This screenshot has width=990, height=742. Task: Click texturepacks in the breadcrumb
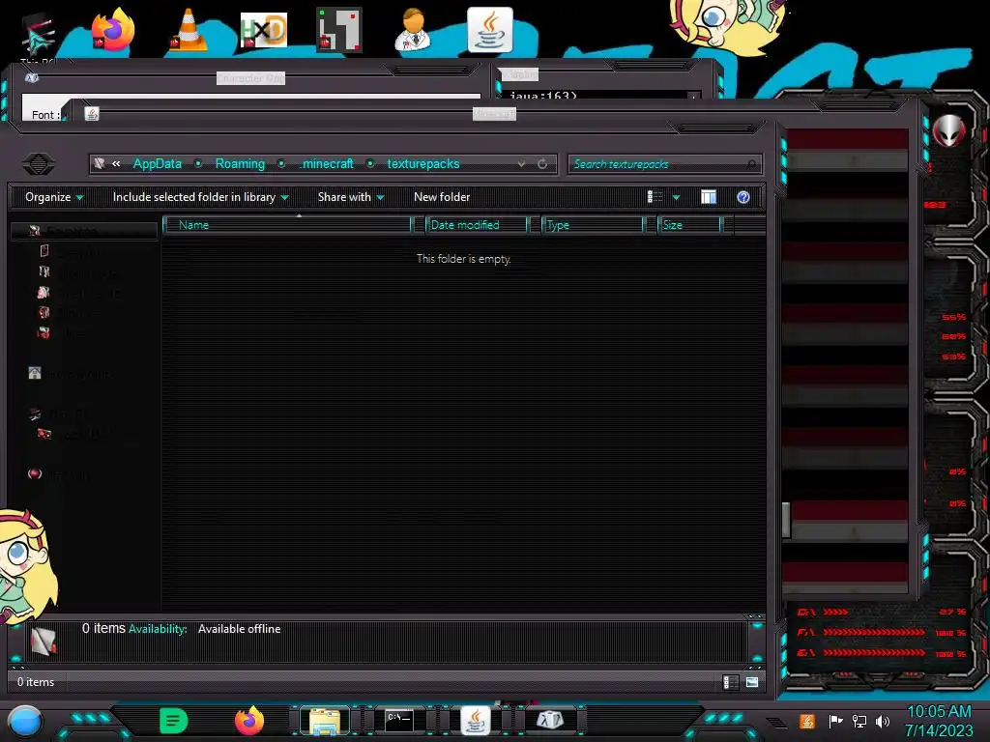click(423, 164)
